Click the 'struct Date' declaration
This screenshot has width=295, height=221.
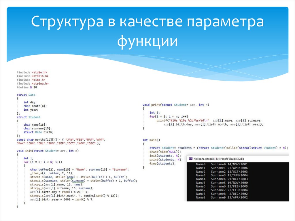coord(26,95)
